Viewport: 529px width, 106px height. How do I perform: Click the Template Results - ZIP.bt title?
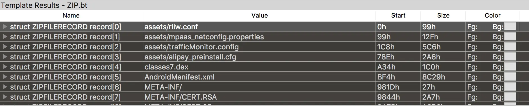click(x=44, y=5)
